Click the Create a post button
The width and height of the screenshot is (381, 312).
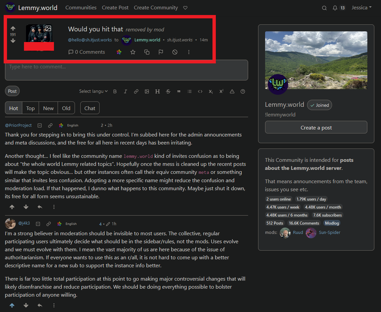point(316,127)
